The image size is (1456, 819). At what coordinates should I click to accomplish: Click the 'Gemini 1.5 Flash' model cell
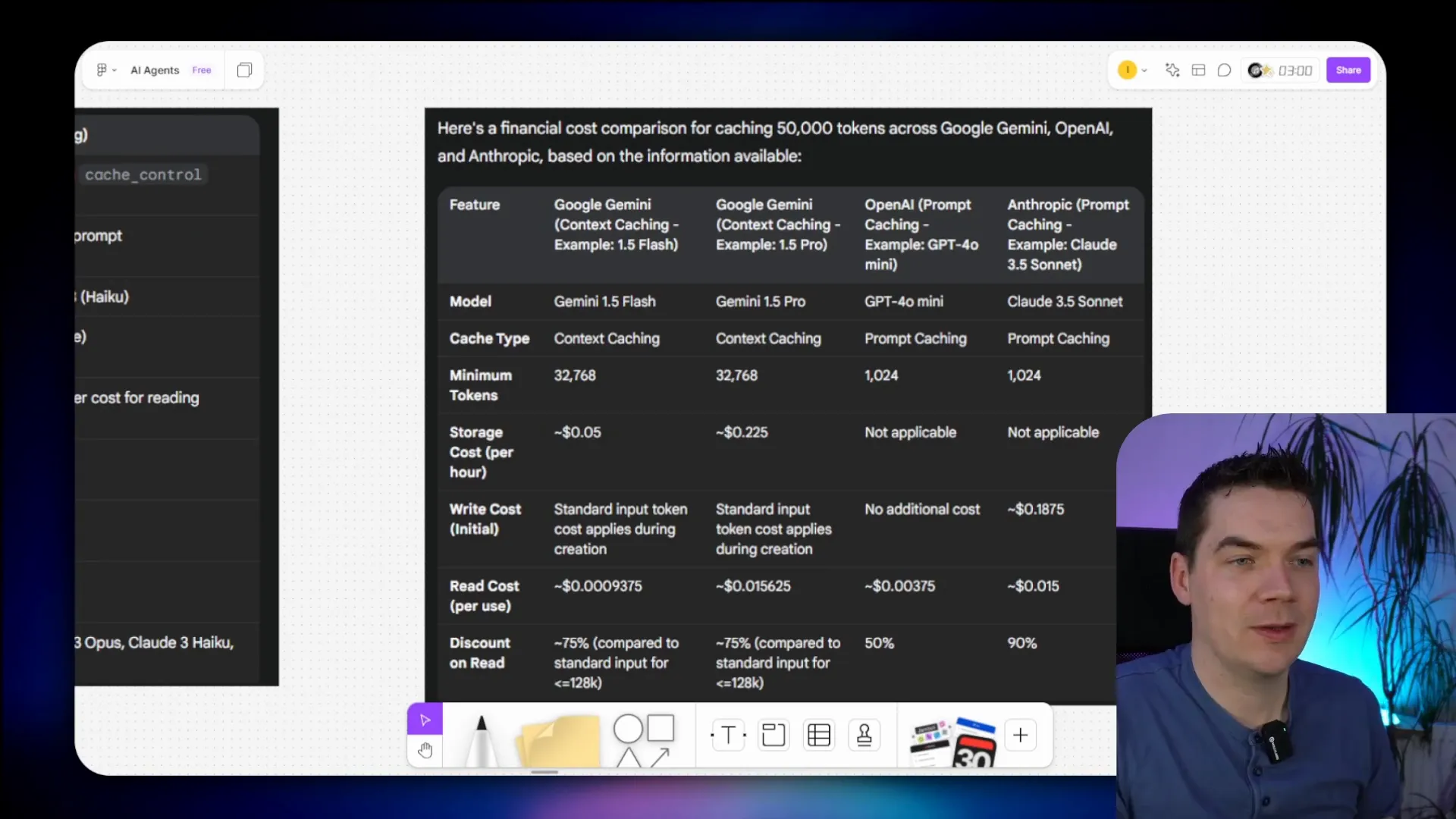coord(604,301)
